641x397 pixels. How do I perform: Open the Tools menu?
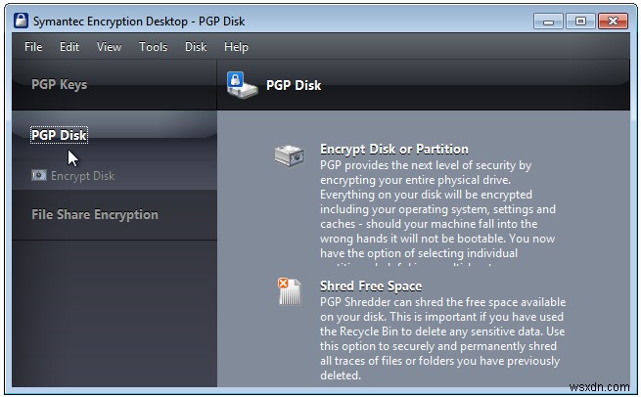(x=154, y=47)
